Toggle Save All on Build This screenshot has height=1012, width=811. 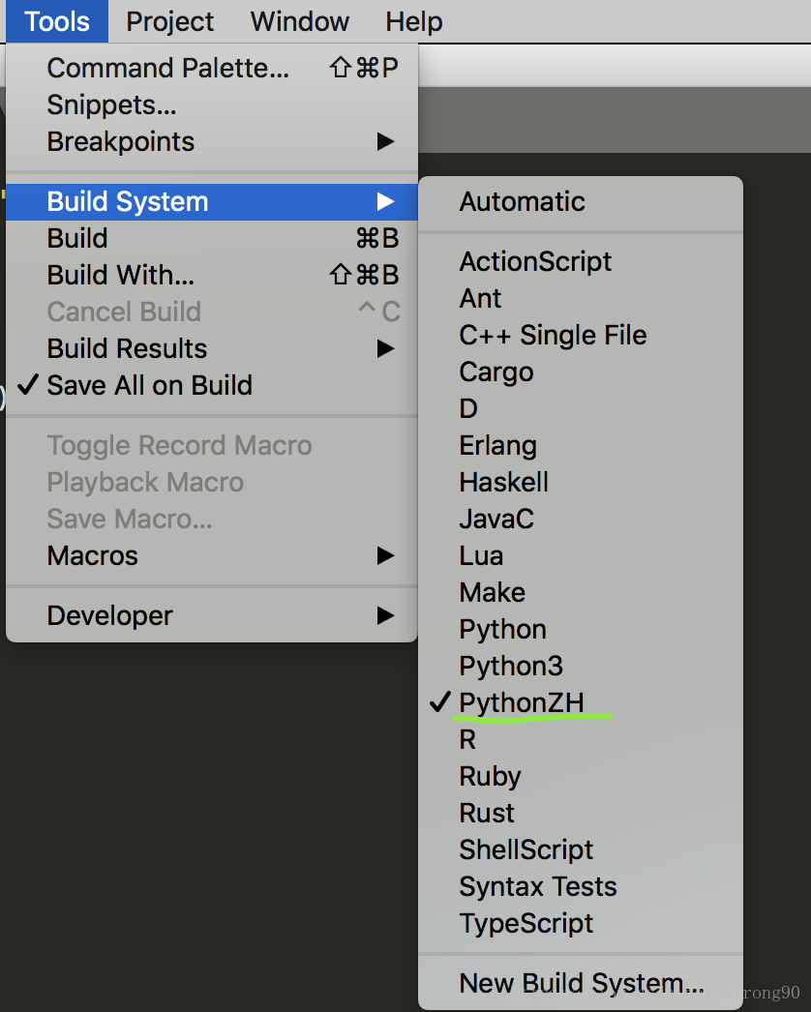212,385
